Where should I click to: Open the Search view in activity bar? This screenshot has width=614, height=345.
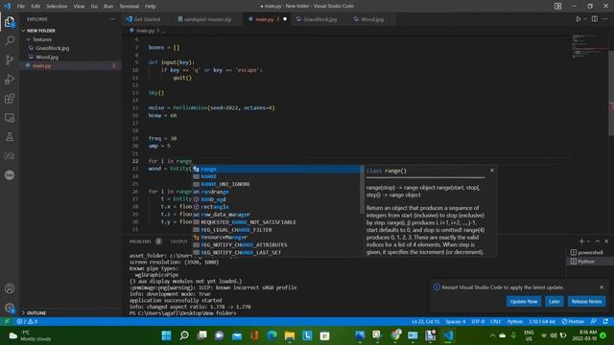pyautogui.click(x=10, y=40)
